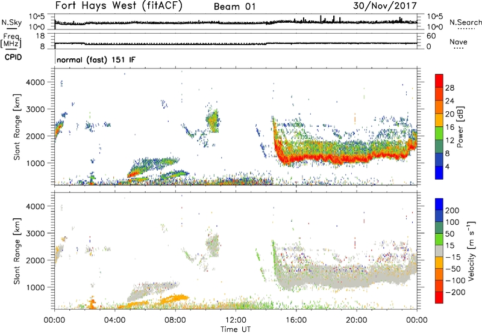The height and width of the screenshot is (333, 482).
Task: Click the date '30/Nov/2017'
Action: [385, 6]
